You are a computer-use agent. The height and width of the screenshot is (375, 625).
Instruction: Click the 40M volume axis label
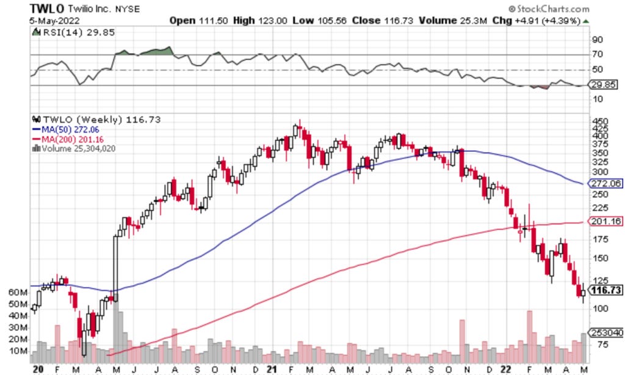18,316
